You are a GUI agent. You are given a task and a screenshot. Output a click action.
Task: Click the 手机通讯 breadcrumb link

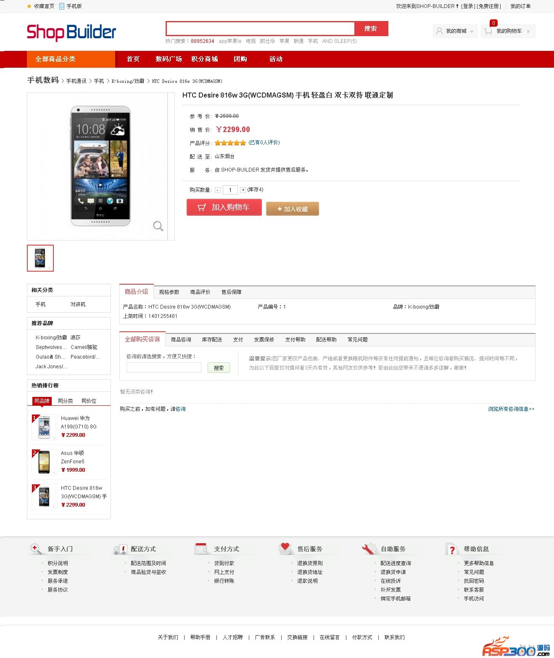(x=76, y=81)
